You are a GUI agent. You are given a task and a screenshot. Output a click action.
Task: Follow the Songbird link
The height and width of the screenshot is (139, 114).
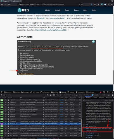click(x=41, y=18)
